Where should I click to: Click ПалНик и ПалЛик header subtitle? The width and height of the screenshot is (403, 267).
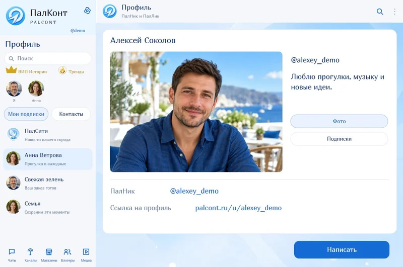pyautogui.click(x=141, y=16)
